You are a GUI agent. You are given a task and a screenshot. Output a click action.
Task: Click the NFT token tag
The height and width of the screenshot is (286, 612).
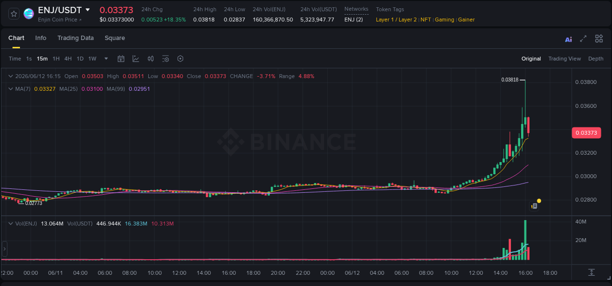[x=426, y=20]
